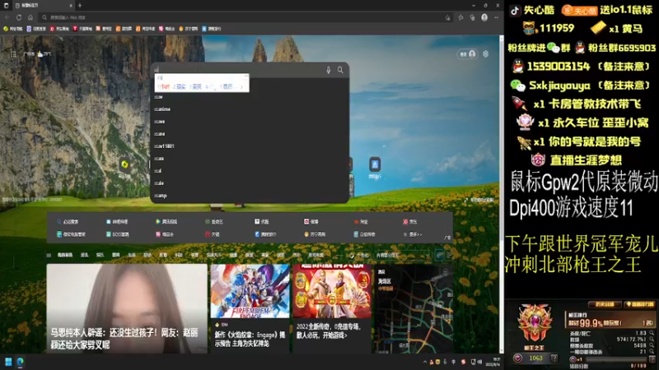Select the first news feed category tab
The width and height of the screenshot is (659, 370).
(65, 255)
